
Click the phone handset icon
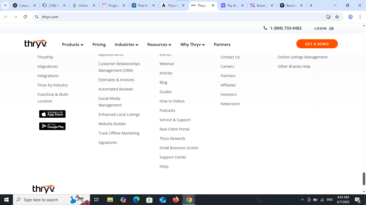click(x=265, y=28)
